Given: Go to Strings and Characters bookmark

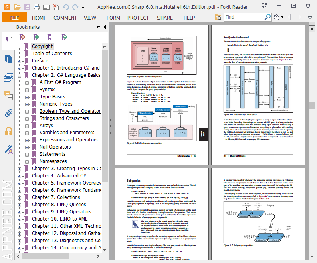Looking at the screenshot, I should (64, 118).
